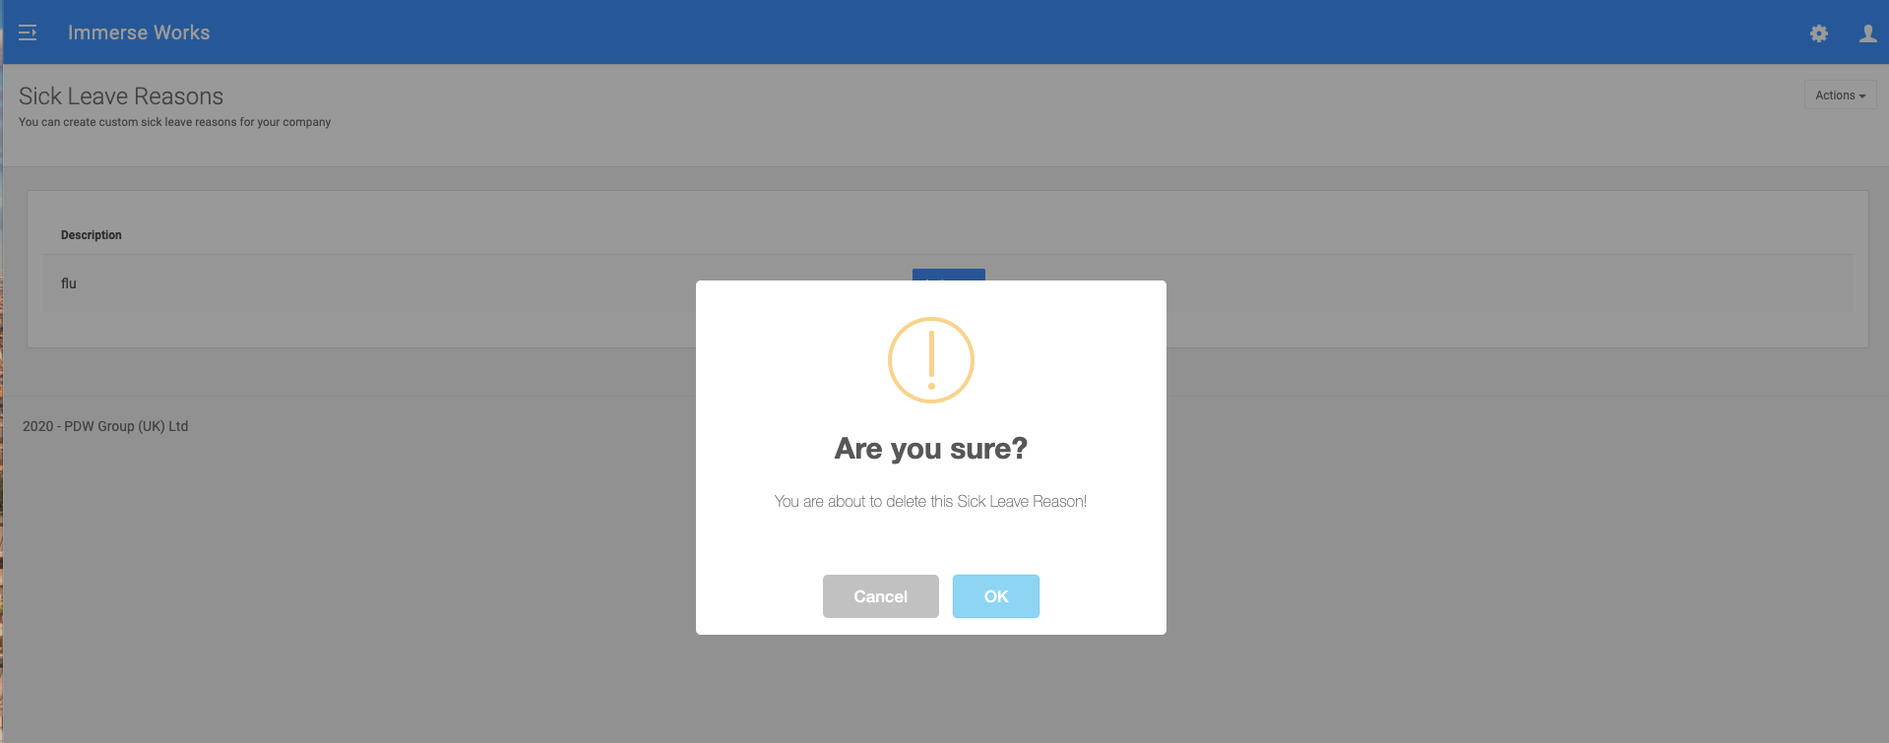Click the Sick Leave Reasons page heading
Screen dimensions: 1889x743
[x=121, y=96]
